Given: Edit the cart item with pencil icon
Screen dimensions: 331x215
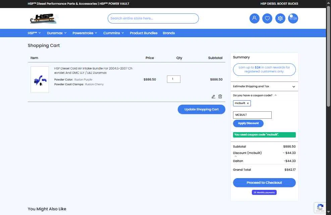Looking at the screenshot, I should 213,97.
